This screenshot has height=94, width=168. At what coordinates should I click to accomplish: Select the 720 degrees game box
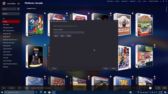coord(122,83)
